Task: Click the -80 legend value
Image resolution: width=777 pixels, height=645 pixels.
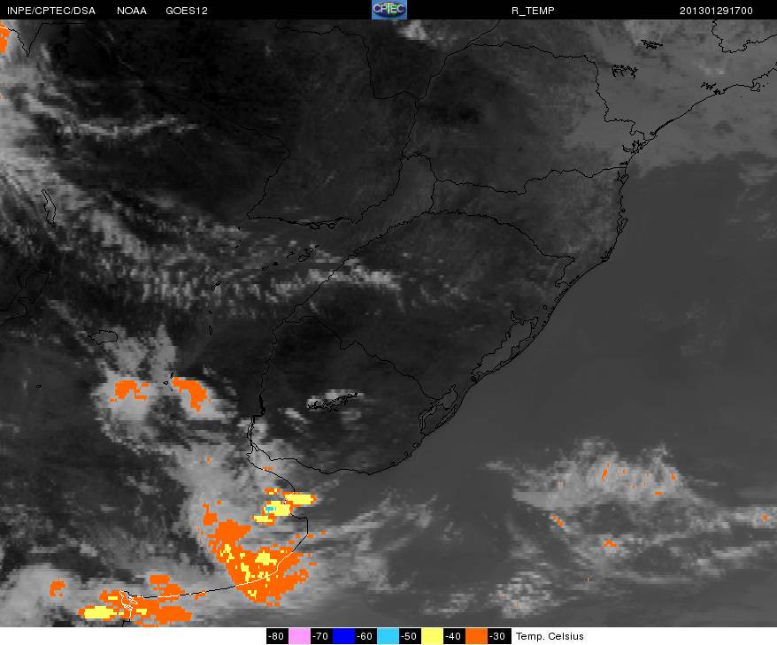Action: tap(277, 636)
